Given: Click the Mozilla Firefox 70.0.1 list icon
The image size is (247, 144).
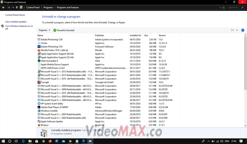Looking at the screenshot, I should 39,50.
